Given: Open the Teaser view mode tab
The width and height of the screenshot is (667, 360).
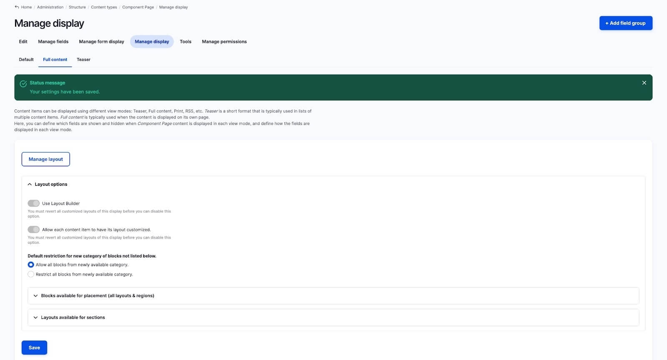Looking at the screenshot, I should tap(83, 60).
